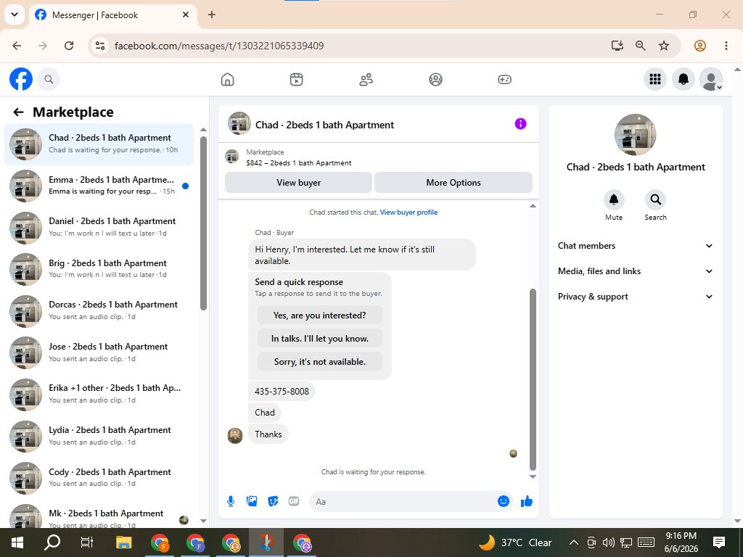Expand Privacy & support section
The height and width of the screenshot is (557, 743).
(635, 297)
